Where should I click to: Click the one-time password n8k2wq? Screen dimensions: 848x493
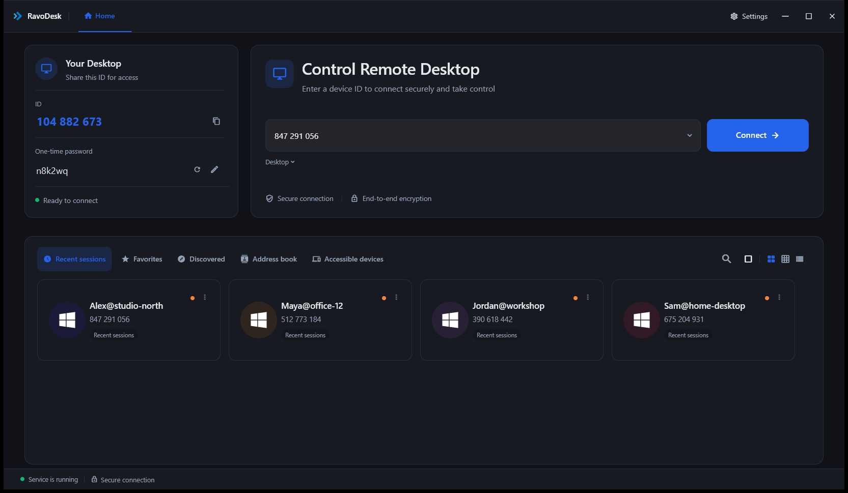click(52, 171)
